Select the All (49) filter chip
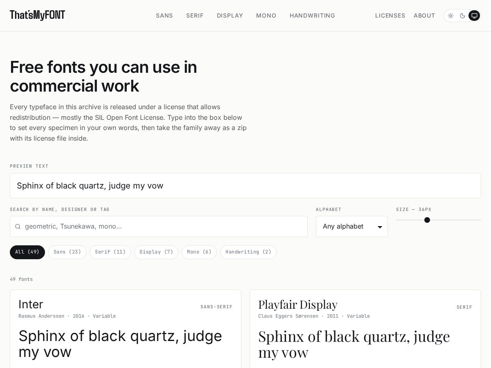 coord(27,252)
